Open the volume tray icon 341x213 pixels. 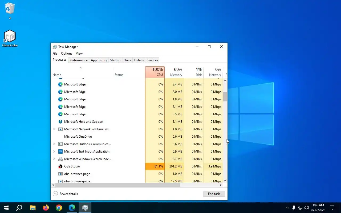(x=307, y=208)
